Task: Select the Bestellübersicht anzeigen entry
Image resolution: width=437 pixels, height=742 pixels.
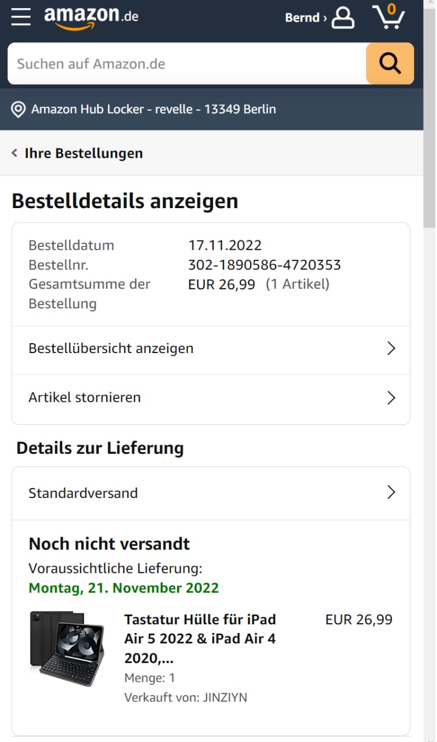Action: point(111,348)
